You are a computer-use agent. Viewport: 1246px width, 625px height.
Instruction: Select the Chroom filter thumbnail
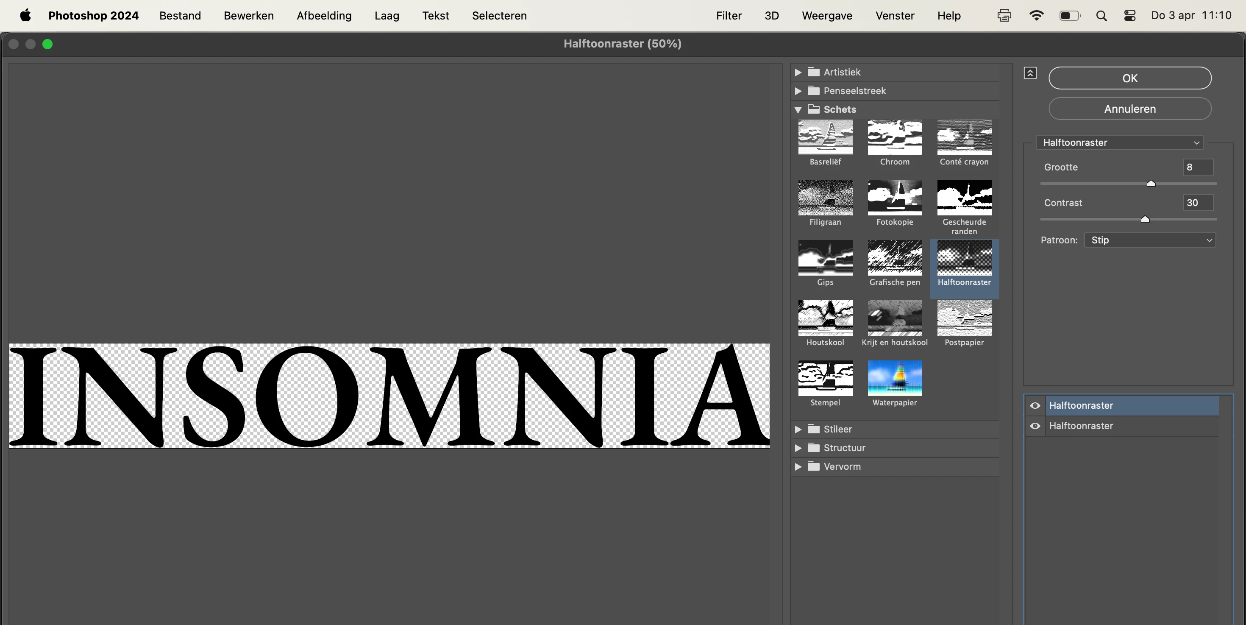pyautogui.click(x=894, y=138)
